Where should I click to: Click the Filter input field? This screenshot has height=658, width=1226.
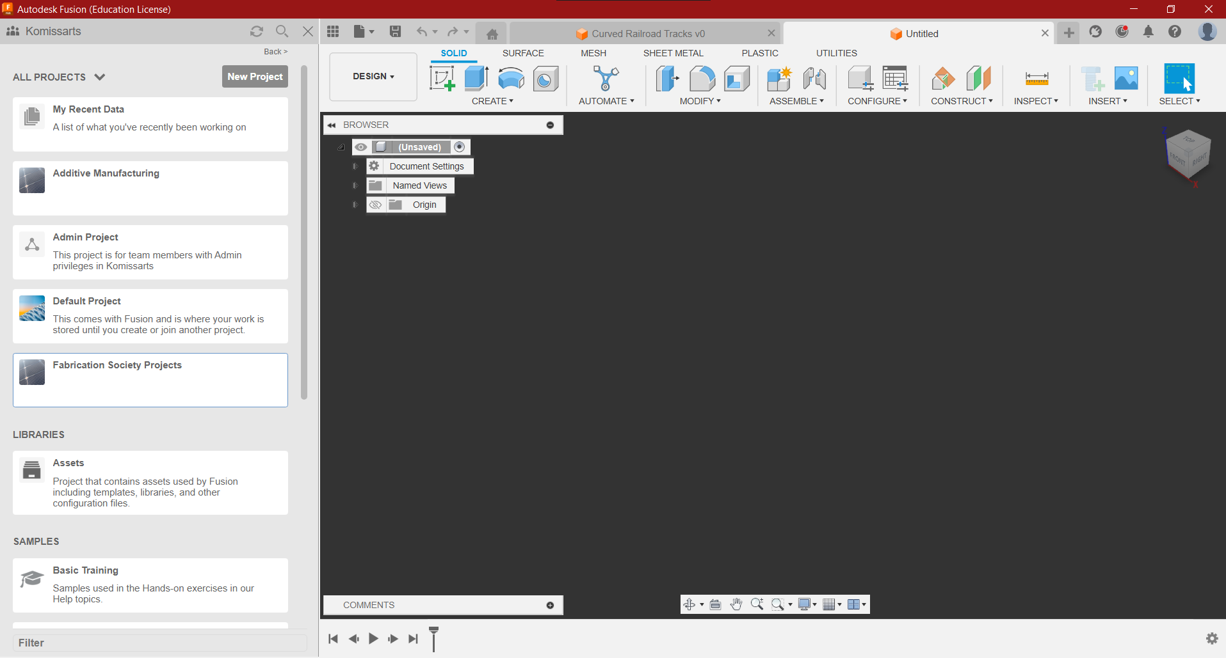(159, 643)
